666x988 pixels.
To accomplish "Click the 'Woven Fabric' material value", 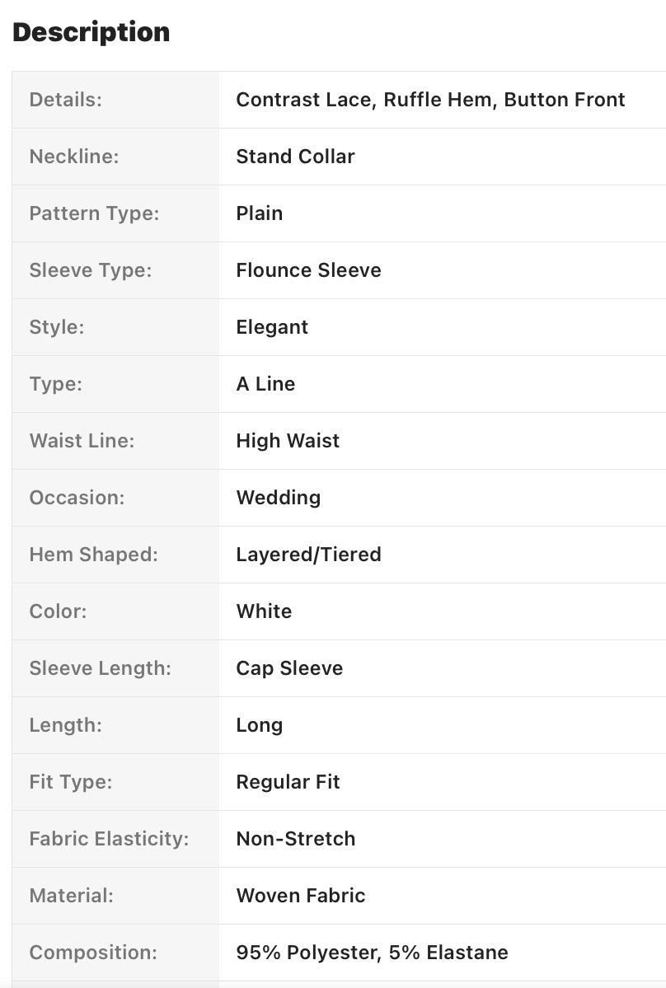I will 300,896.
